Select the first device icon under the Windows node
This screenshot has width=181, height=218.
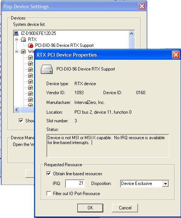[31, 57]
